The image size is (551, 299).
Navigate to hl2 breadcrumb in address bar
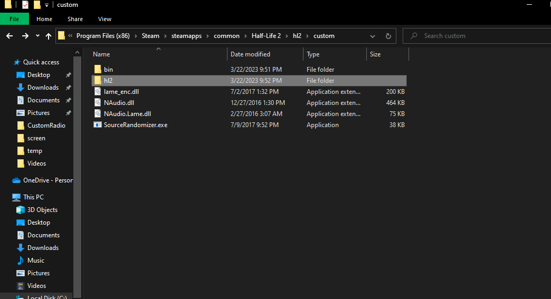pyautogui.click(x=297, y=36)
